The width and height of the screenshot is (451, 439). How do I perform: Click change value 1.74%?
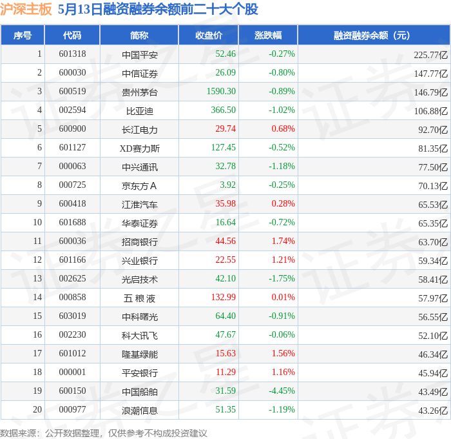[283, 241]
